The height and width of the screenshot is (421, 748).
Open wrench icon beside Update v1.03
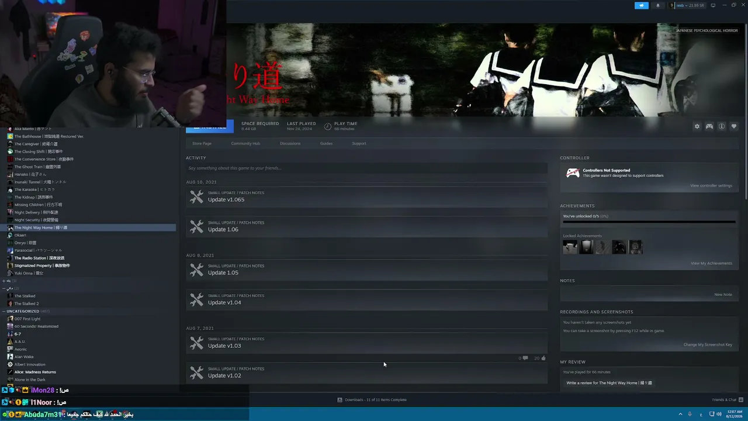click(196, 343)
